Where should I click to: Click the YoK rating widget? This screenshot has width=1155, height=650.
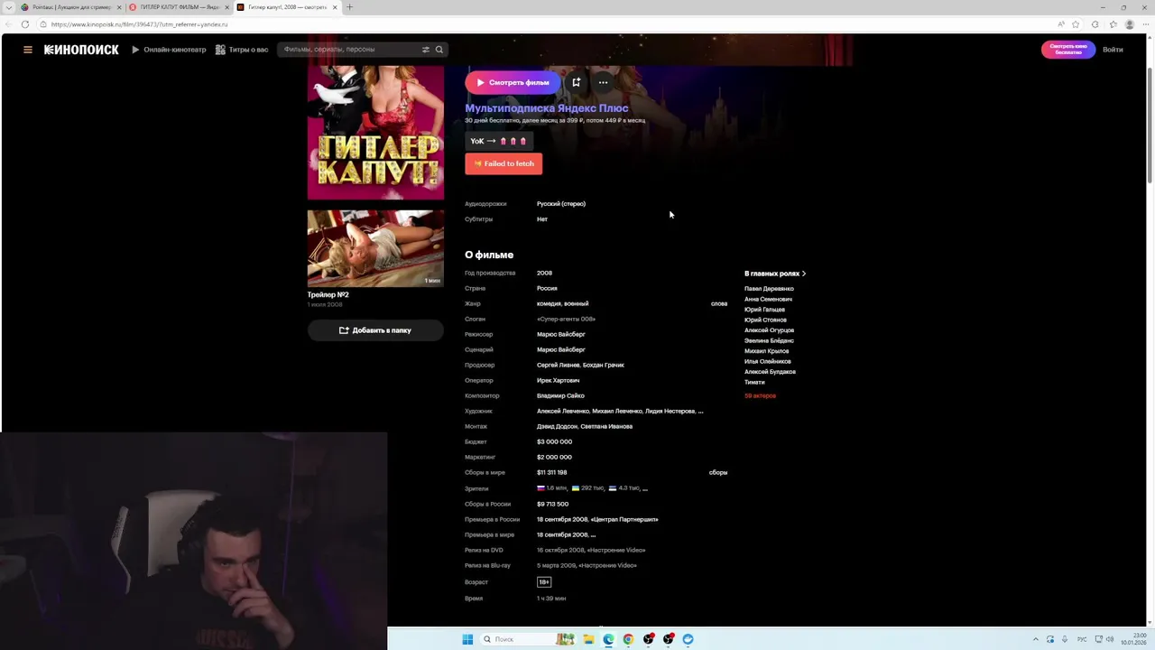[498, 141]
